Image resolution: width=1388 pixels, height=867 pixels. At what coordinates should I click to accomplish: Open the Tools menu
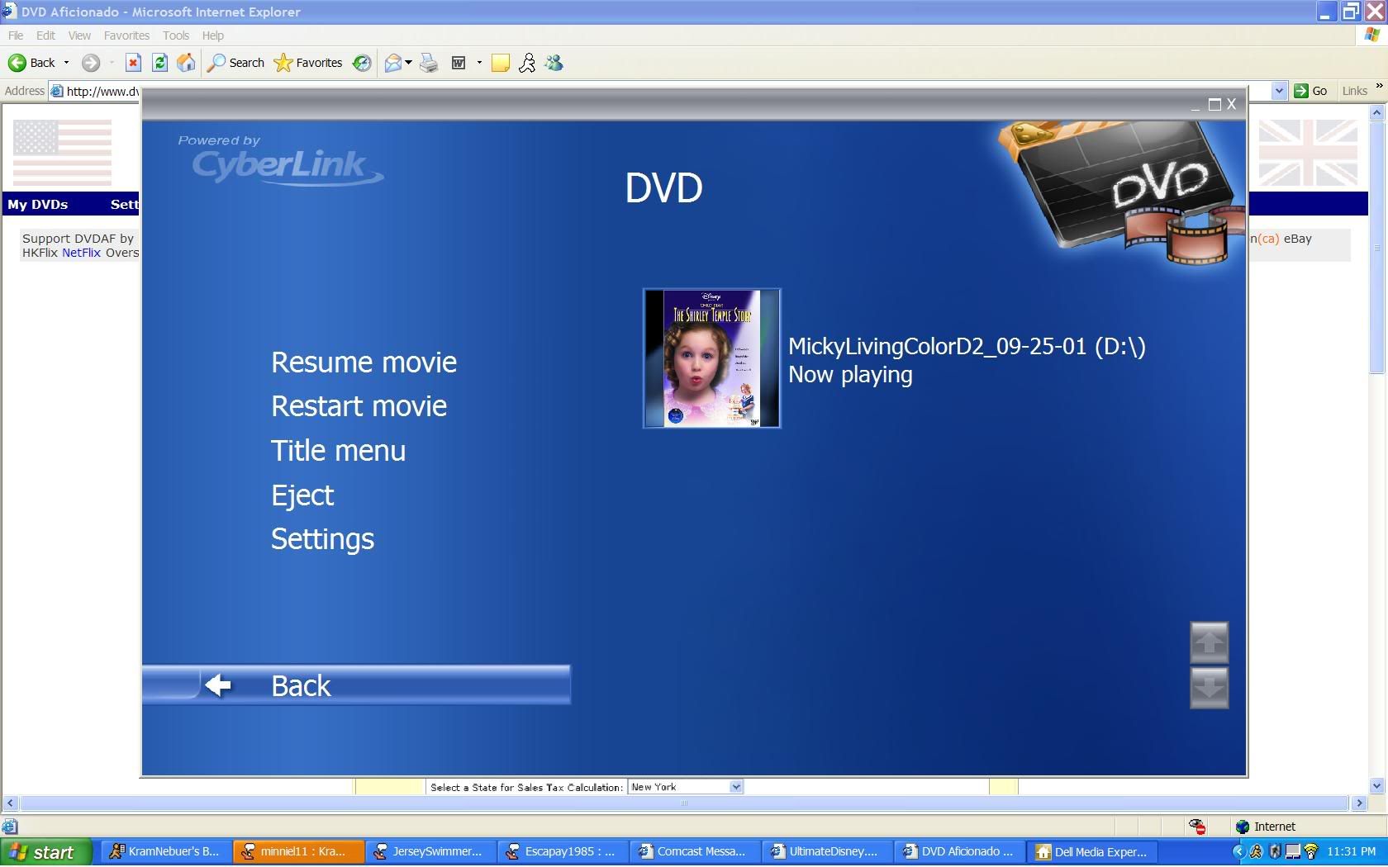[176, 36]
